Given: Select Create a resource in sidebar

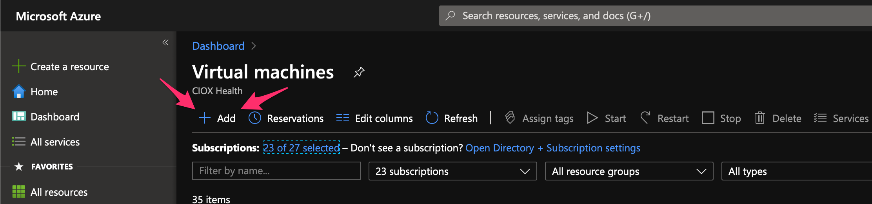Looking at the screenshot, I should pyautogui.click(x=70, y=67).
